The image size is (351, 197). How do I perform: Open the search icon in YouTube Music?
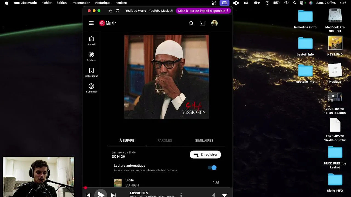191,23
